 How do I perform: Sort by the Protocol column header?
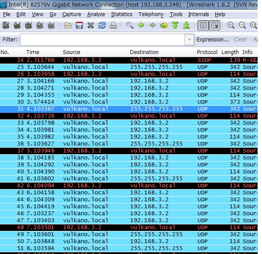pyautogui.click(x=208, y=52)
